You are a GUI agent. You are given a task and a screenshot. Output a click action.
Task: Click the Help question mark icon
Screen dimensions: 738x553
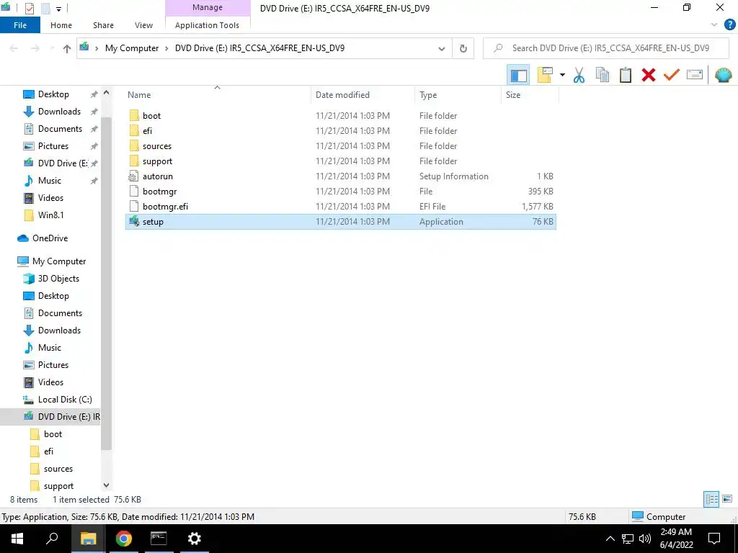coord(729,25)
